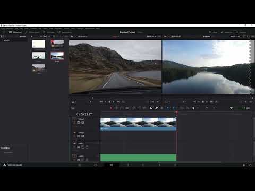
Task: Toggle Linked Selection chain icon
Action: [x=157, y=108]
